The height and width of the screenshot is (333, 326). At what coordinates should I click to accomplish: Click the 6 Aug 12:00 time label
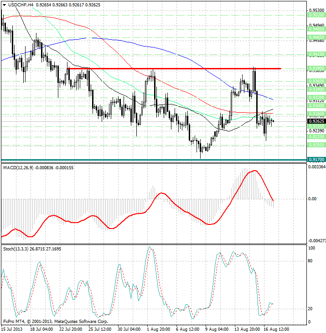(x=187, y=329)
